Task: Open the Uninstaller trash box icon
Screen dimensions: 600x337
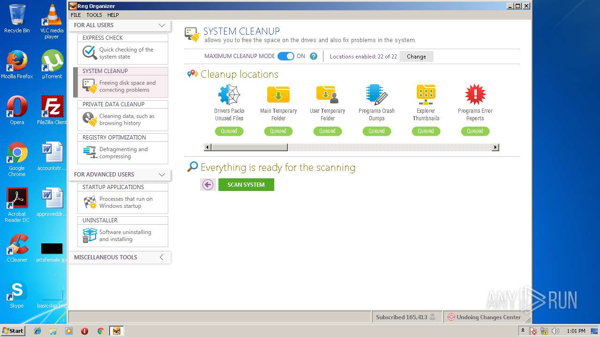Action: click(x=90, y=235)
